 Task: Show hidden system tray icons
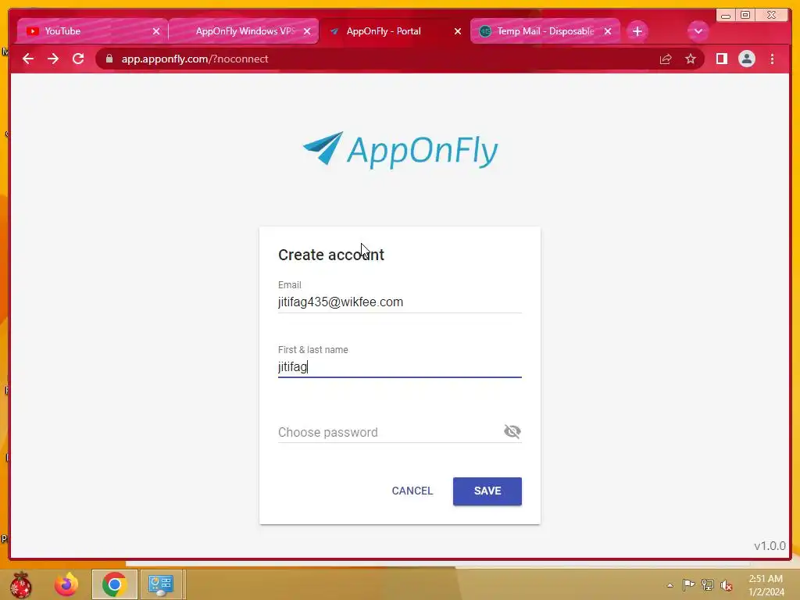(670, 585)
